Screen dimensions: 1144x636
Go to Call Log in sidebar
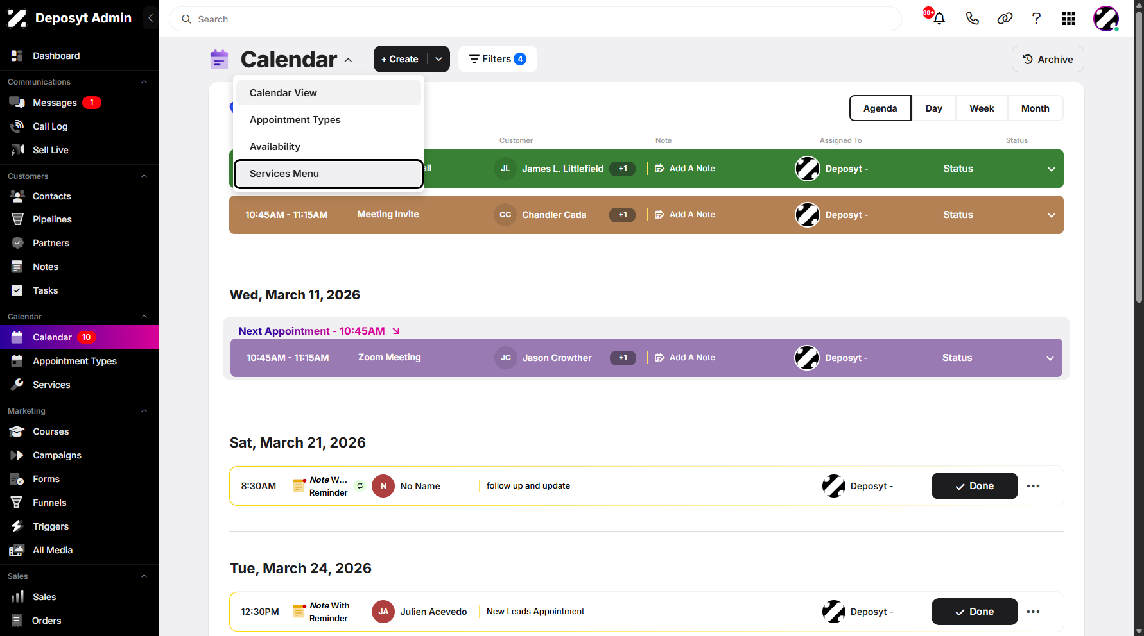[50, 126]
